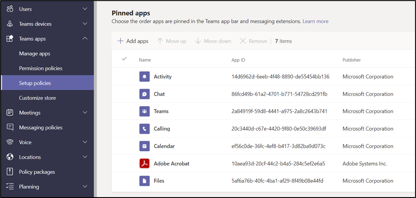Click the Publisher column header
Viewport: 416px width, 198px height.
(352, 60)
